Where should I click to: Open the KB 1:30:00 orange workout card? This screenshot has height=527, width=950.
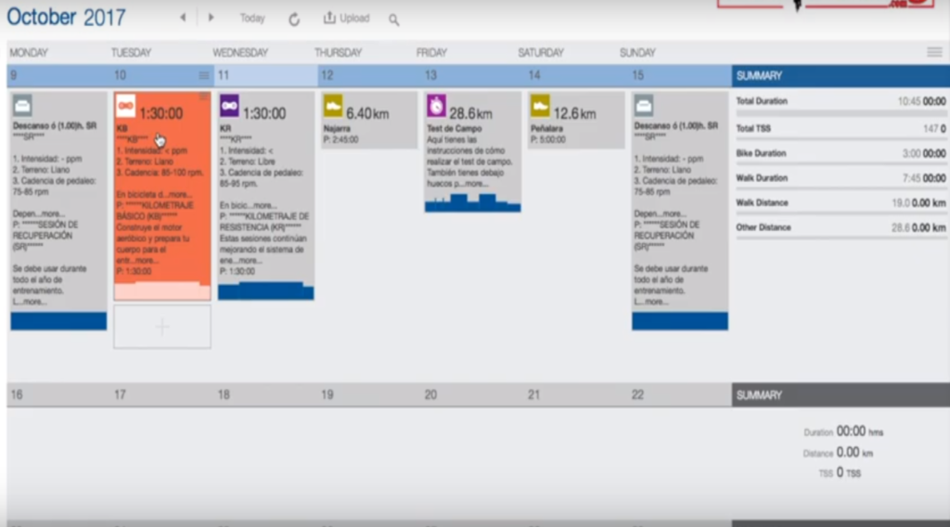[162, 196]
